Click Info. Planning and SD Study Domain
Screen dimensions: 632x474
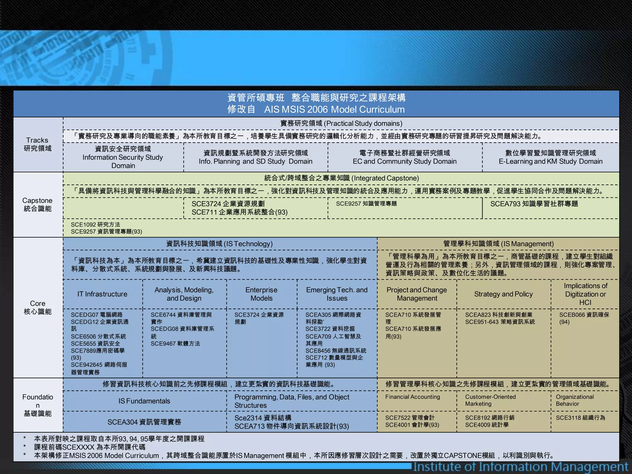[x=256, y=157]
